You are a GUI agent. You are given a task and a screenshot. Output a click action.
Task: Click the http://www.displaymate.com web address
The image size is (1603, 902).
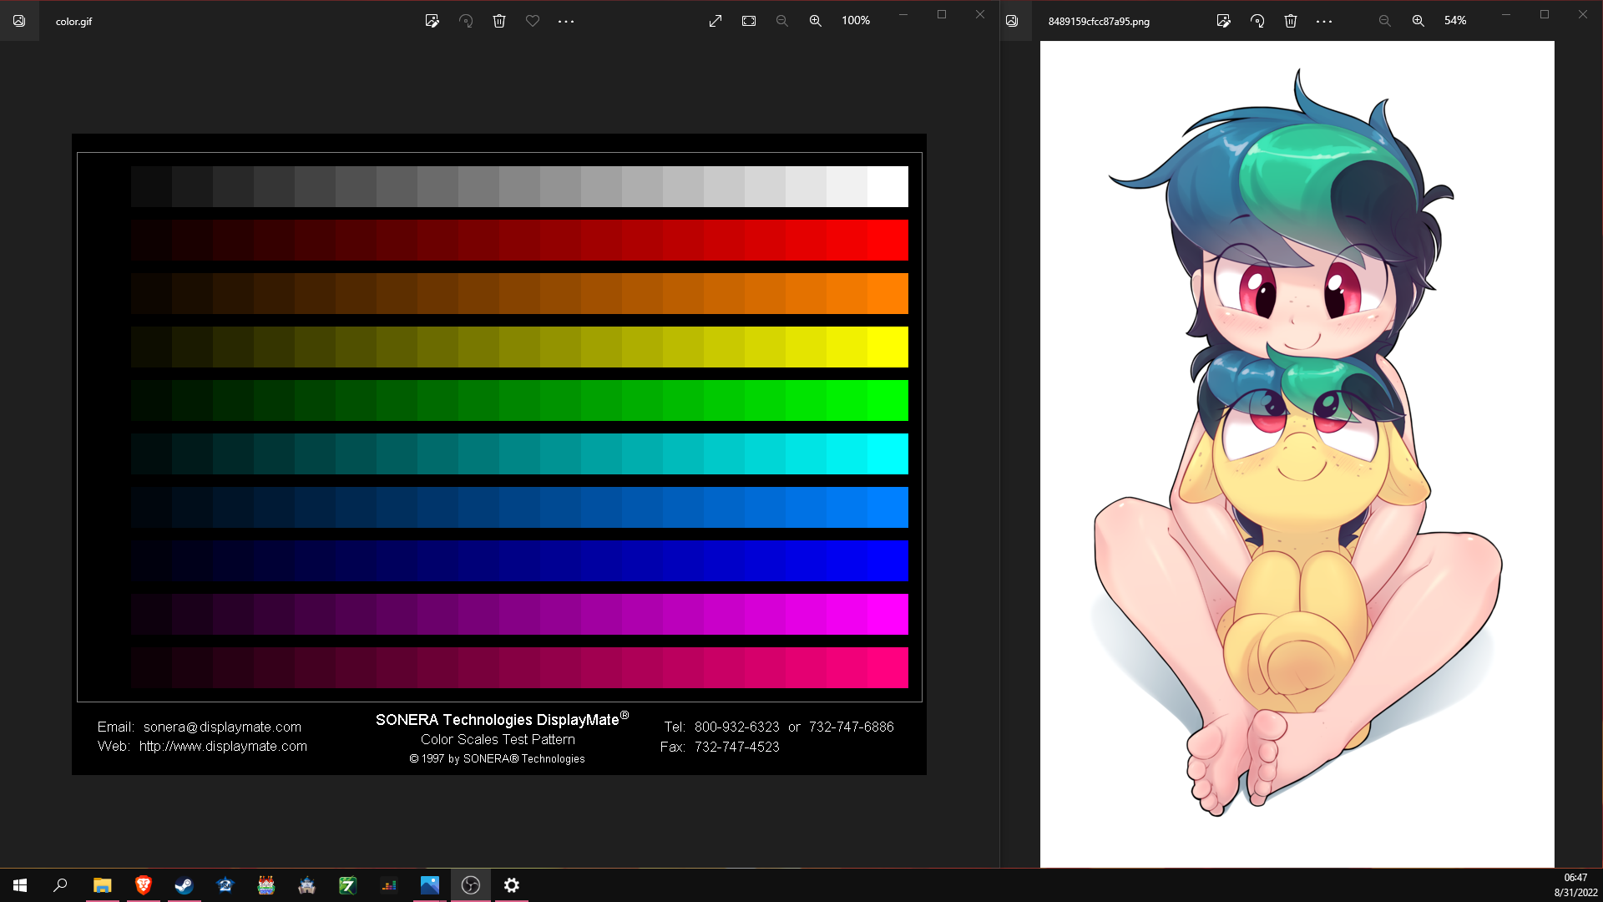223,747
